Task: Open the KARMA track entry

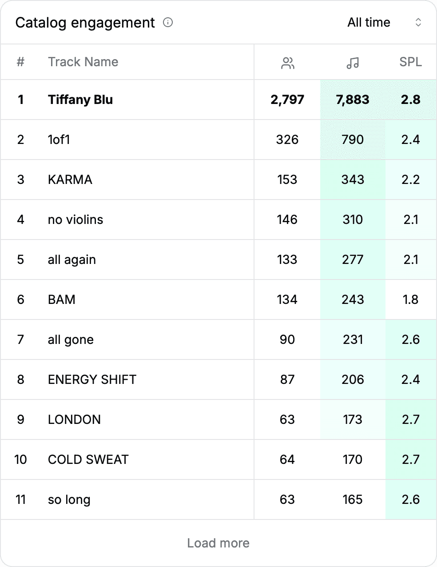Action: [70, 180]
